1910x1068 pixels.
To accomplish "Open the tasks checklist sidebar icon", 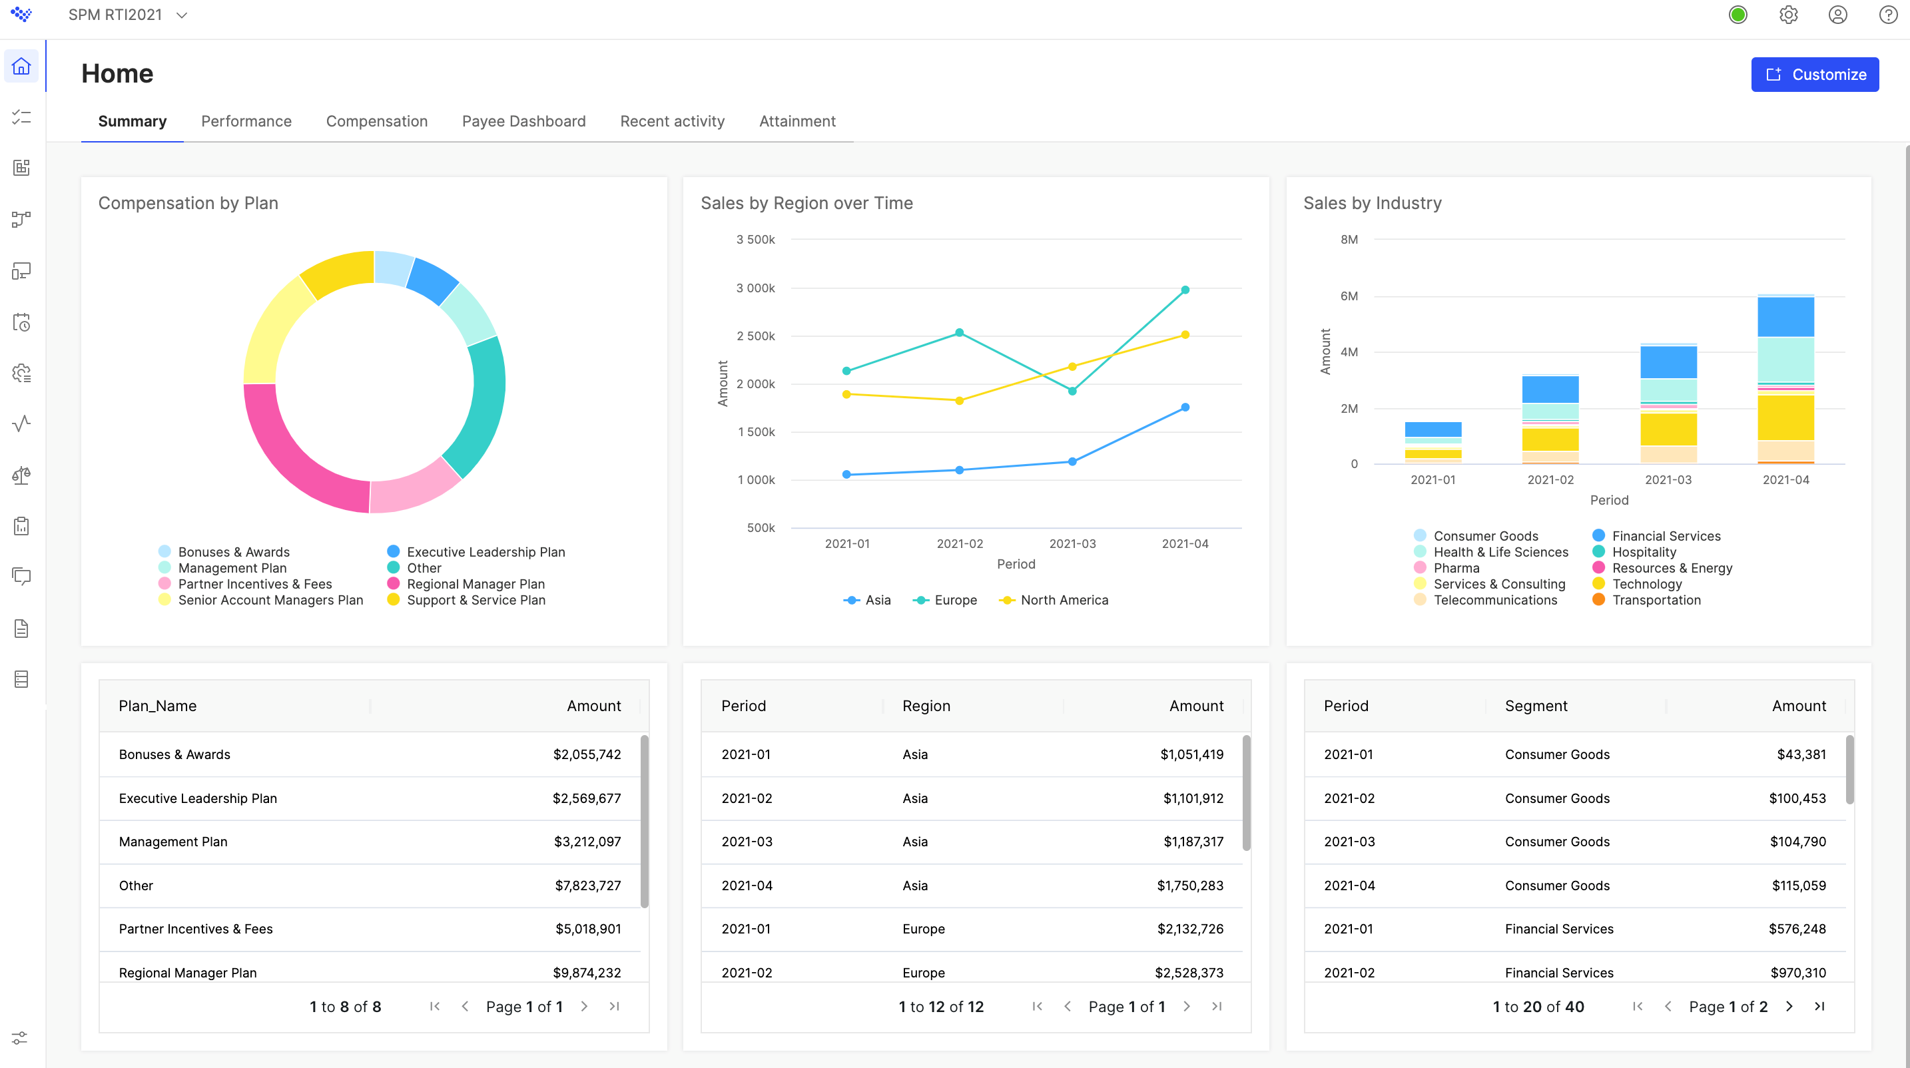I will (x=21, y=117).
